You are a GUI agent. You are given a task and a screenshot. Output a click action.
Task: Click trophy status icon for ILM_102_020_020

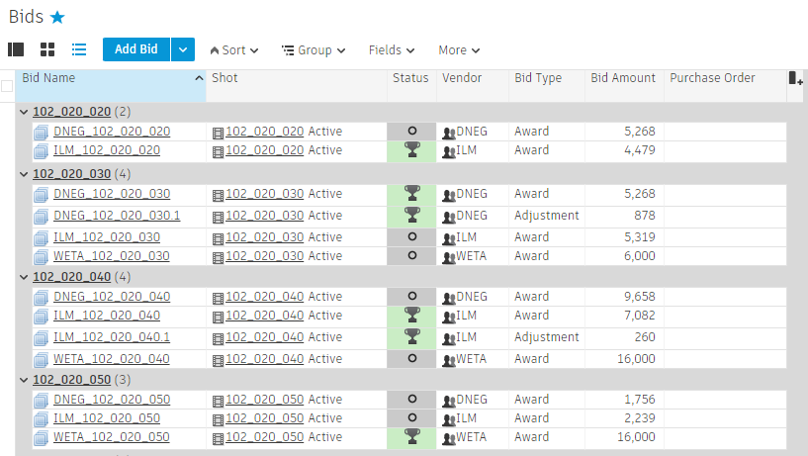411,150
